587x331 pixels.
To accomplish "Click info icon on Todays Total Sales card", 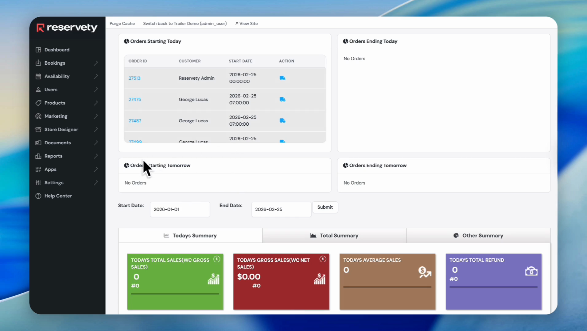I will 217,259.
